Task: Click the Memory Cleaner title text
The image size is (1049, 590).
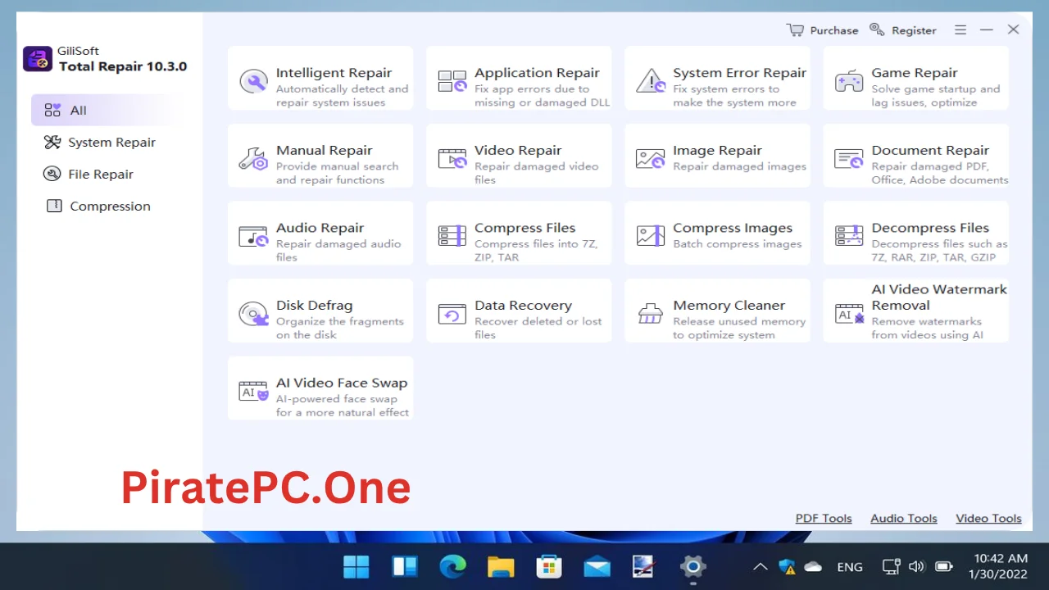Action: (729, 305)
